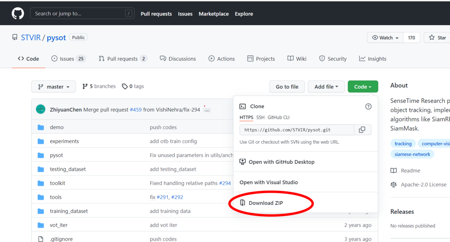Click the toolkit folder icon
This screenshot has height=242, width=450.
[41, 183]
